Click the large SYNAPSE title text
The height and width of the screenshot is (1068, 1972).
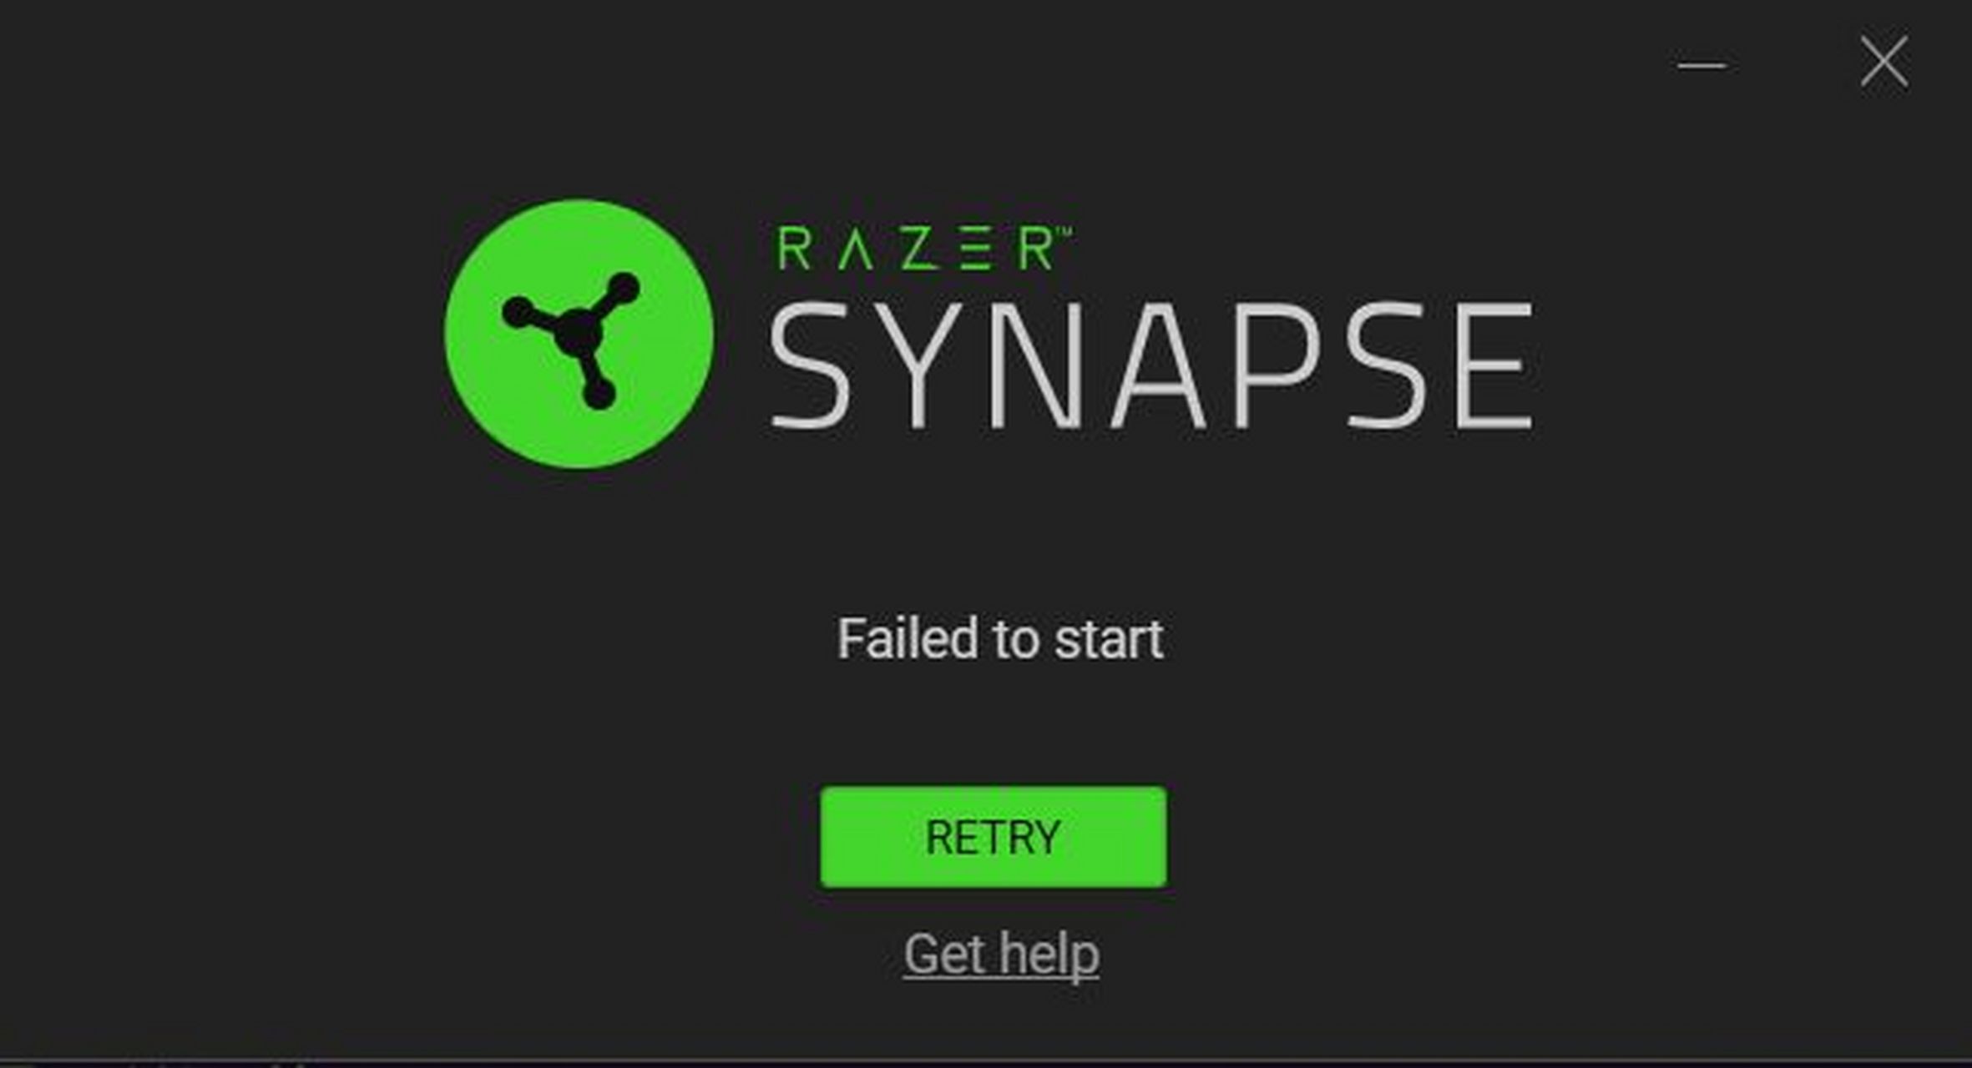[x=1152, y=365]
